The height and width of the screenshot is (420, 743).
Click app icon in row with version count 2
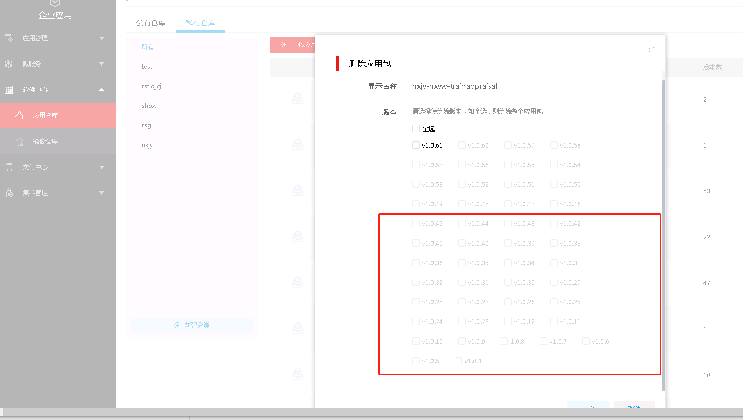[x=298, y=99]
